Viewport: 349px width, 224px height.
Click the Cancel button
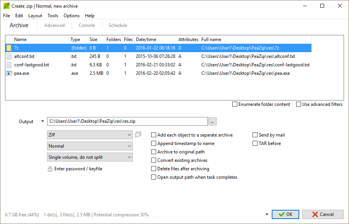323,214
